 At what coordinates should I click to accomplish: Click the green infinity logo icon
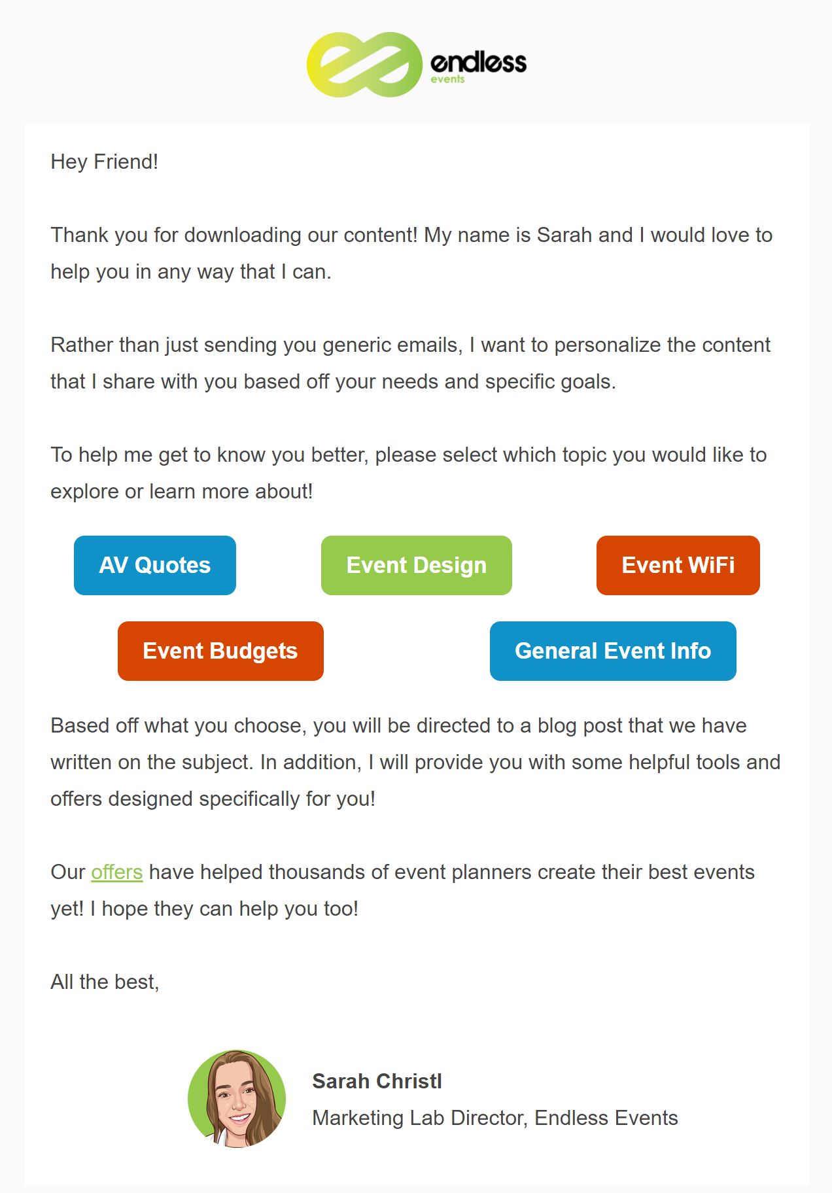[364, 65]
